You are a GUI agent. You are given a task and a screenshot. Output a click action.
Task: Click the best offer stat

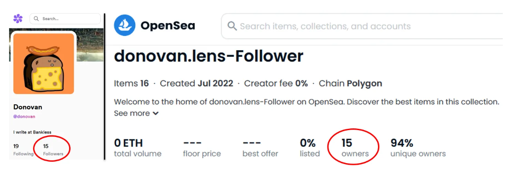[260, 148]
